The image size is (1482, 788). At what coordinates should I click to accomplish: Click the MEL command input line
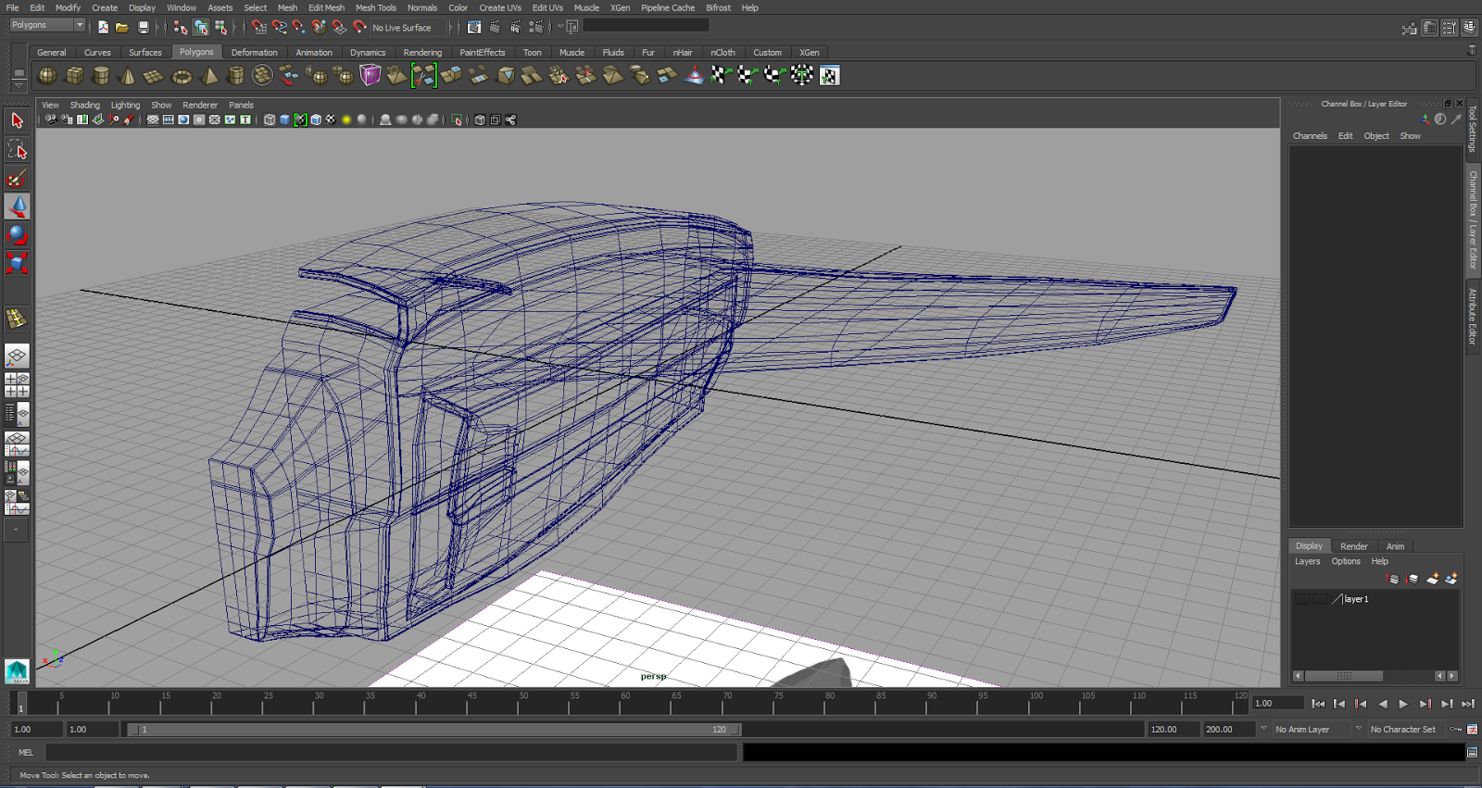[x=391, y=753]
